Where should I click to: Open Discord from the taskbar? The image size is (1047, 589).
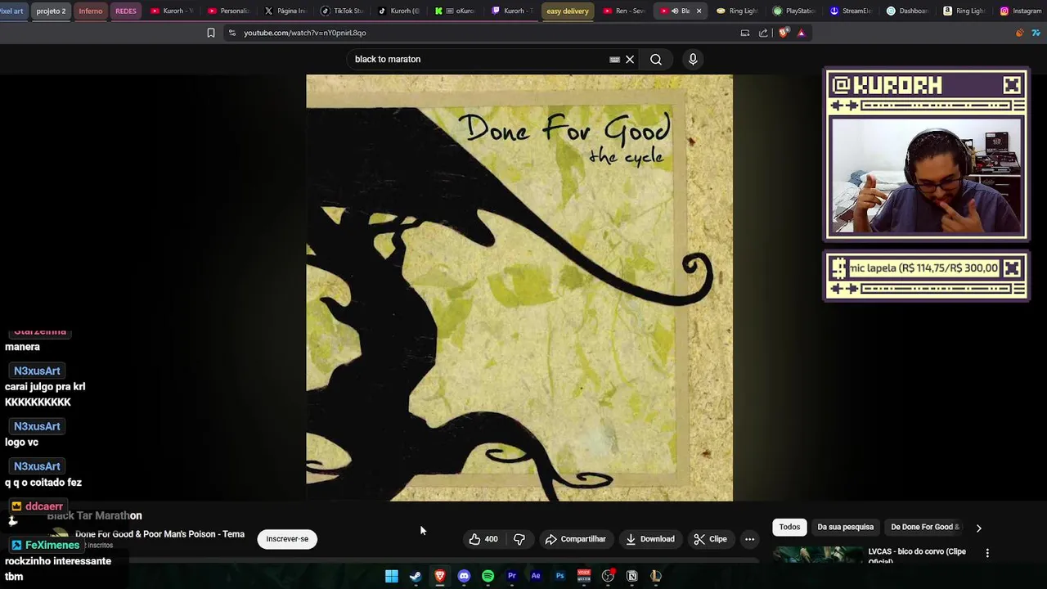coord(464,576)
